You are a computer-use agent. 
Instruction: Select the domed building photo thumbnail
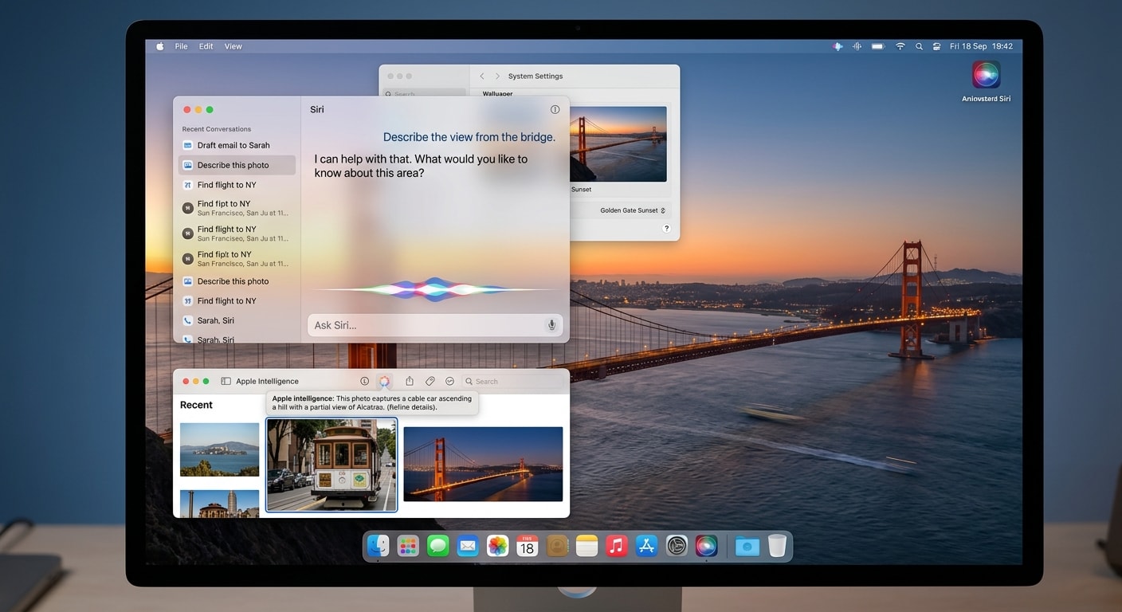point(219,504)
